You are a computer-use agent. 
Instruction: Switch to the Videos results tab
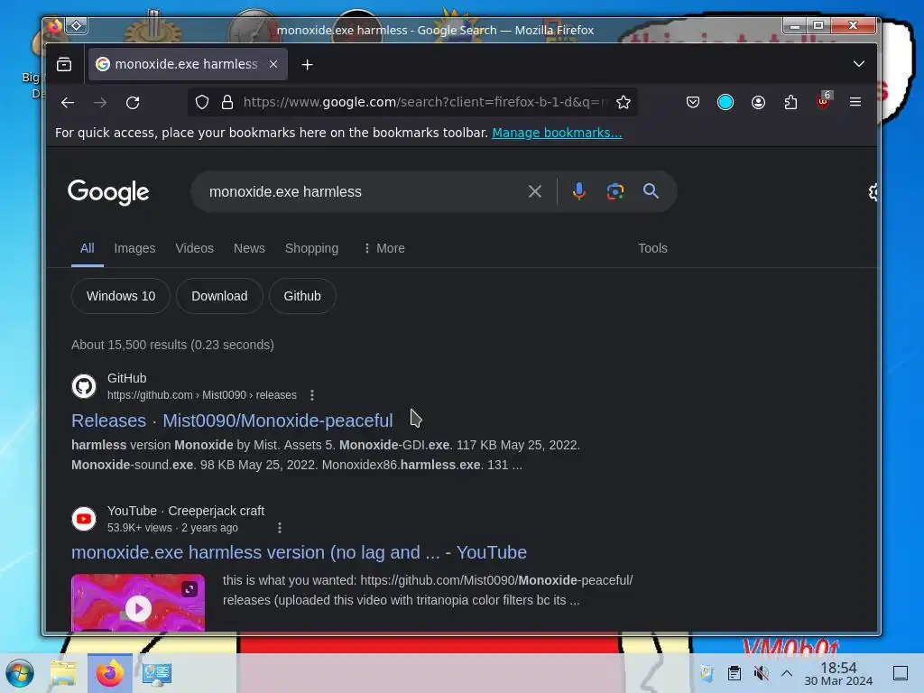point(195,249)
